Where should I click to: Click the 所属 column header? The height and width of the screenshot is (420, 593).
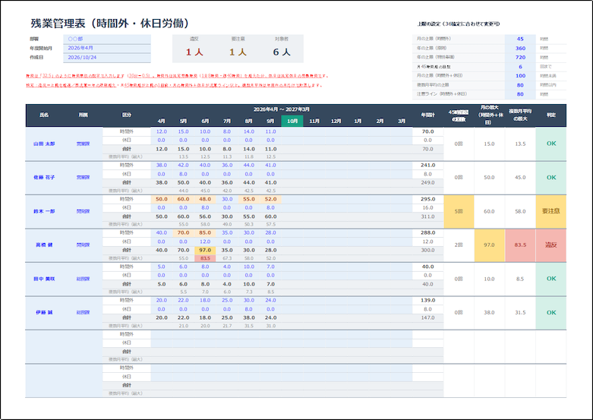click(84, 115)
